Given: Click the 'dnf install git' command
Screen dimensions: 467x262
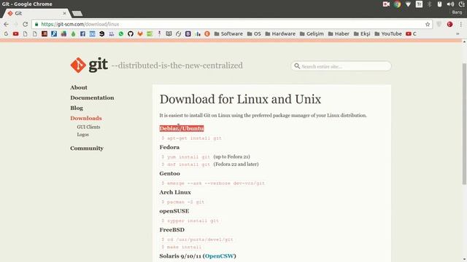Looking at the screenshot, I should coord(186,164).
